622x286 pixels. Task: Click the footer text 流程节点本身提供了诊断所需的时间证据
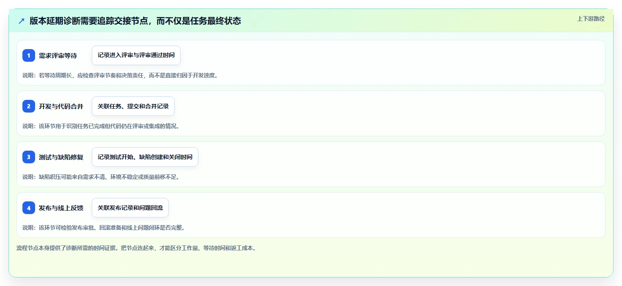point(136,248)
